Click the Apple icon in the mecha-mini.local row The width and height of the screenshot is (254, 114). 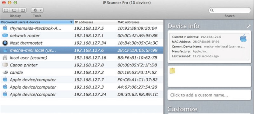tap(5, 50)
